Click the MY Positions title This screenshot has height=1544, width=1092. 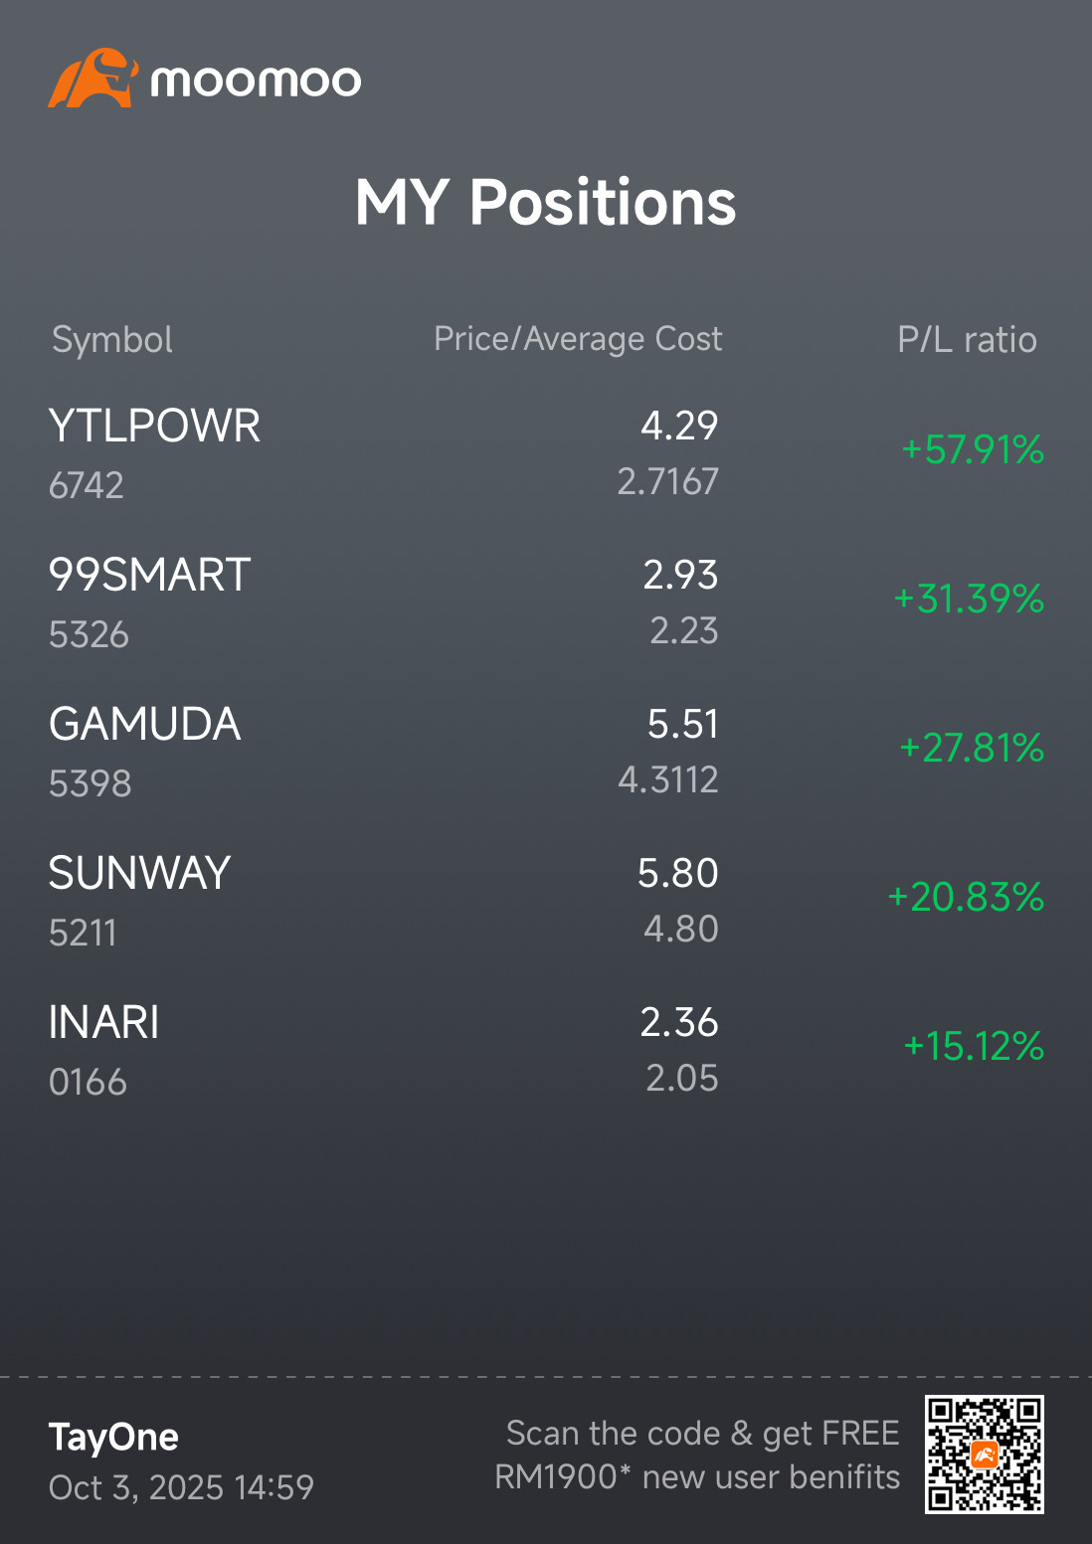tap(545, 203)
